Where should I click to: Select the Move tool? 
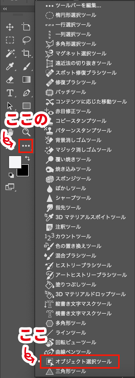(10, 27)
